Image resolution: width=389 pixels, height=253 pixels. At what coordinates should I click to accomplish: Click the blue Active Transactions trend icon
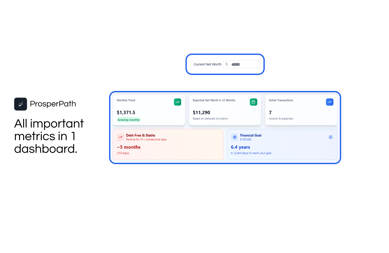coord(330,102)
